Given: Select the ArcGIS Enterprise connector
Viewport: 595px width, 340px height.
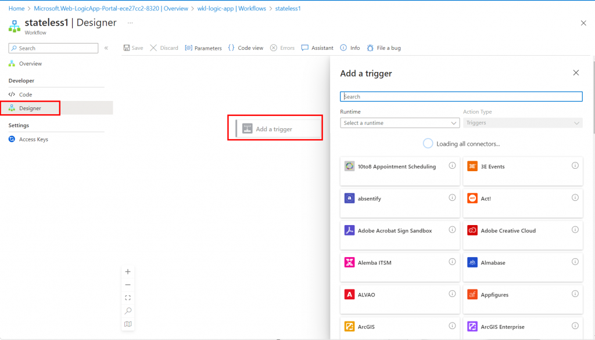Looking at the screenshot, I should (x=523, y=328).
